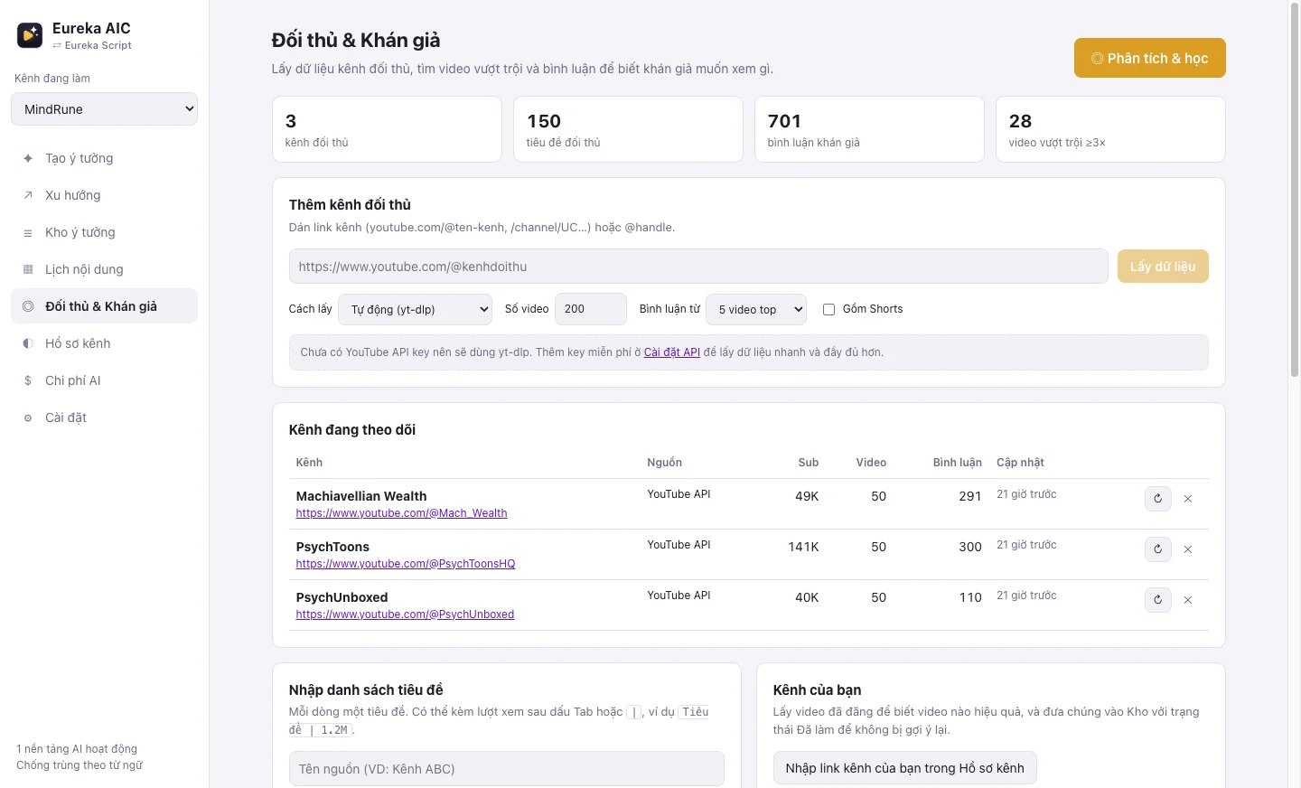Click the 28 video vượt trội card
Image resolution: width=1301 pixels, height=788 pixels.
click(1110, 129)
